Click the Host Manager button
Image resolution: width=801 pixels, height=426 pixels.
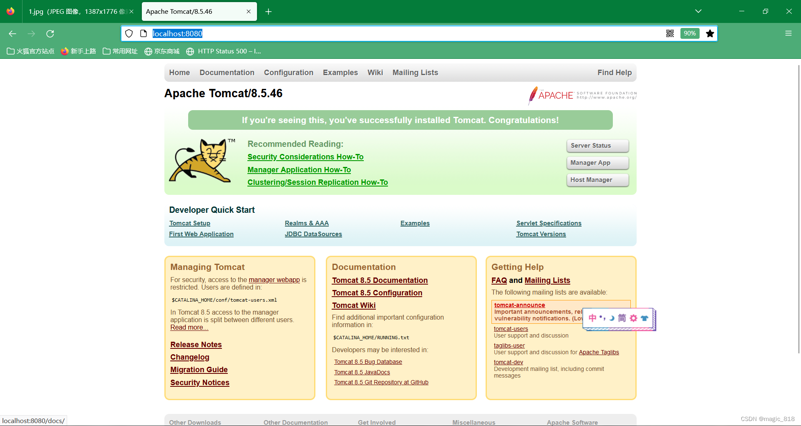pyautogui.click(x=597, y=180)
